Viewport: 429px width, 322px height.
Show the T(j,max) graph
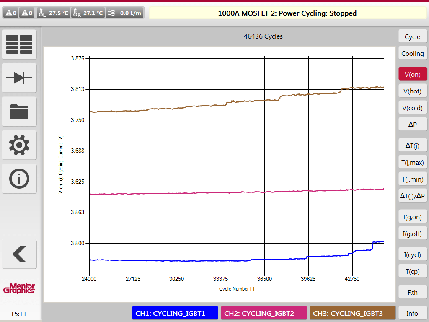412,162
